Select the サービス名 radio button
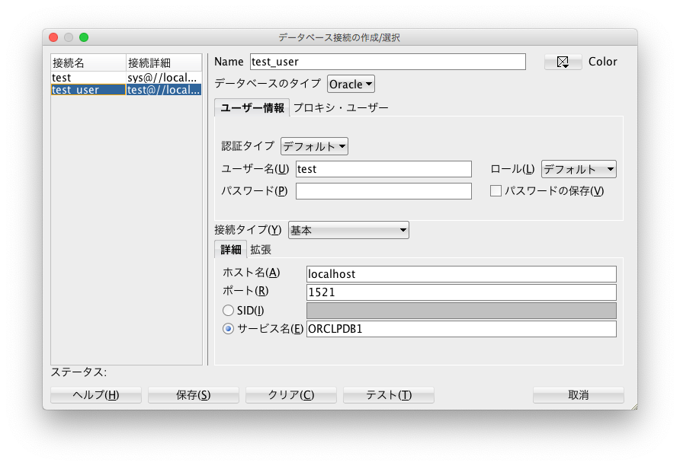 [228, 329]
